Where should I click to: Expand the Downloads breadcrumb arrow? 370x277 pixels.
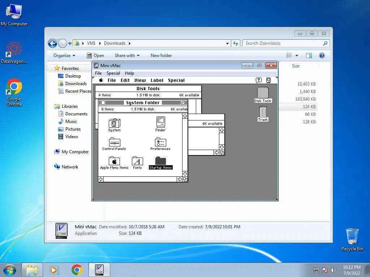coord(130,43)
